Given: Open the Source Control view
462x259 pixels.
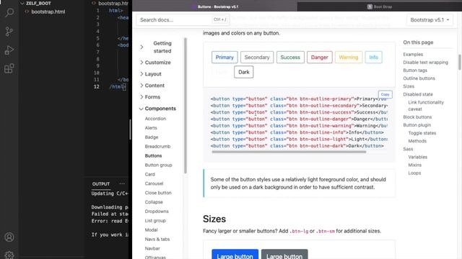Looking at the screenshot, I should (9, 31).
